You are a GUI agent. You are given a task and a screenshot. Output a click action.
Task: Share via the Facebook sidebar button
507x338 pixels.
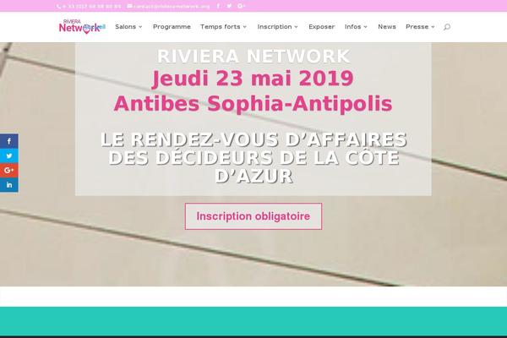click(9, 141)
